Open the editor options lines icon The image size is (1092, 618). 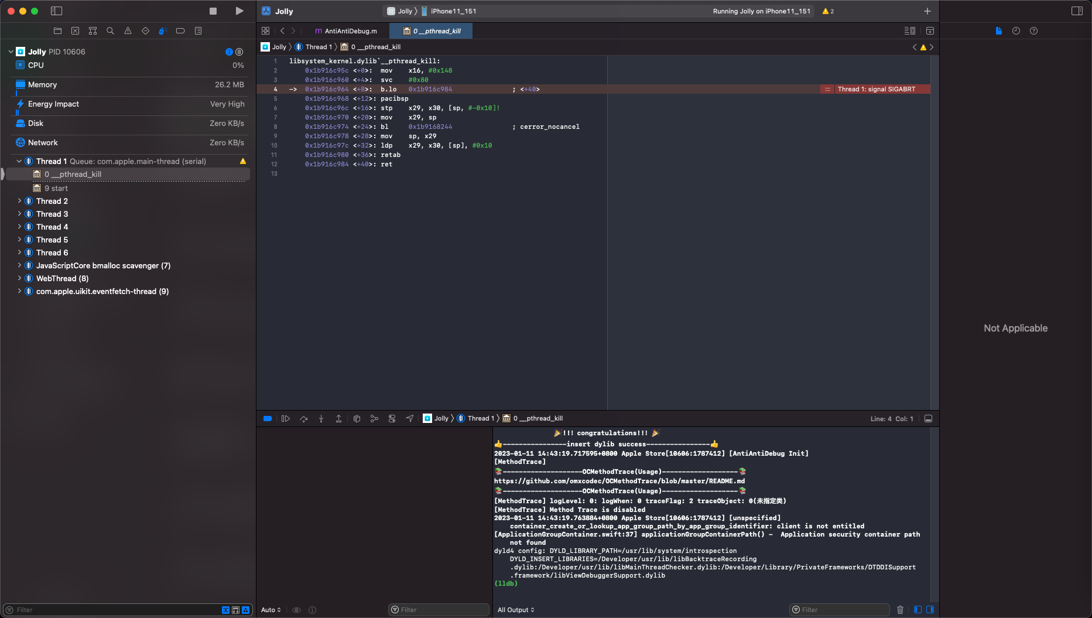click(x=910, y=31)
